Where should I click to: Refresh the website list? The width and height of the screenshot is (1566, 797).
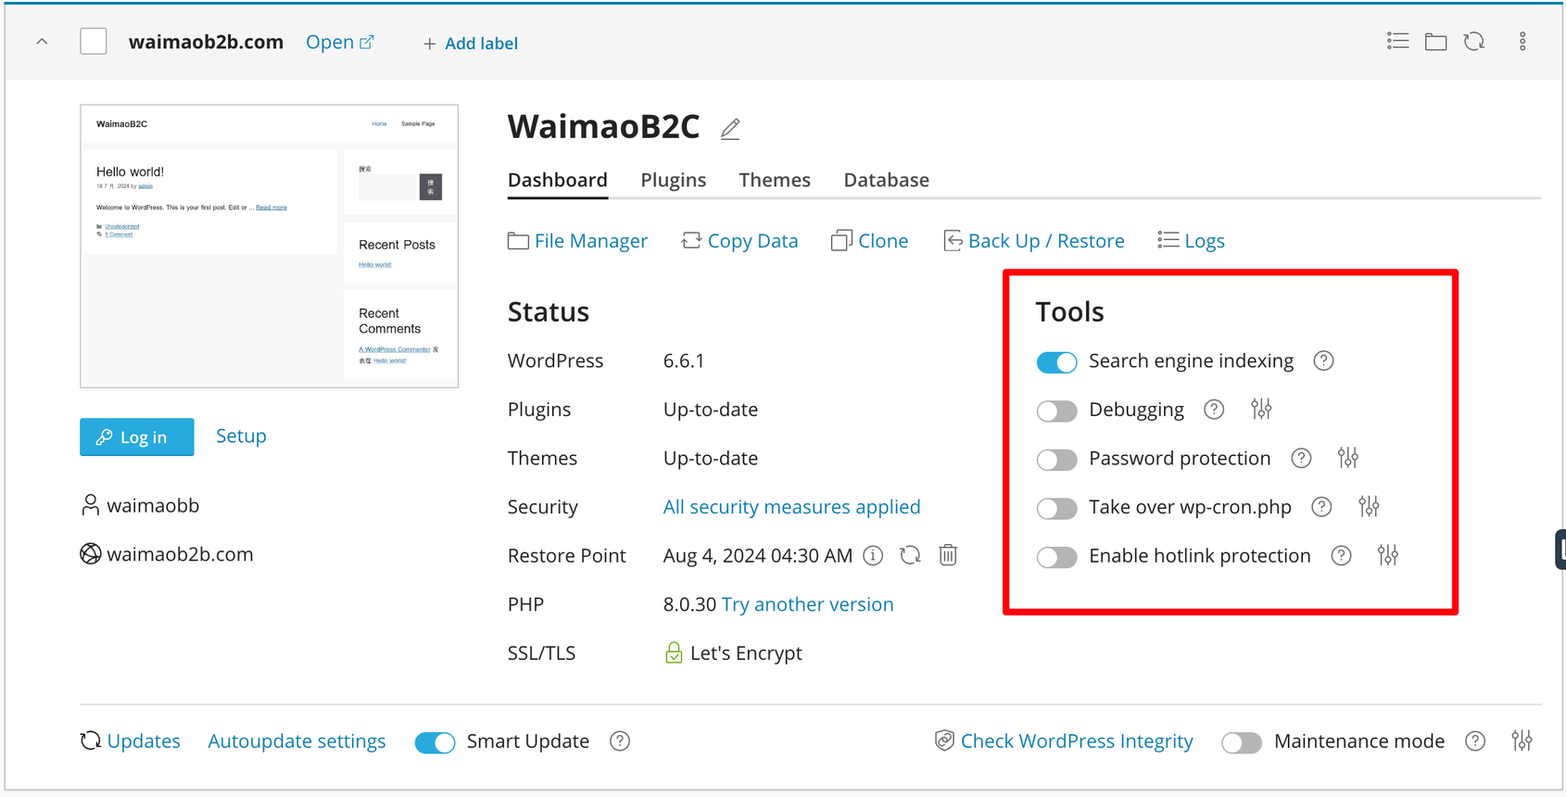[1474, 41]
